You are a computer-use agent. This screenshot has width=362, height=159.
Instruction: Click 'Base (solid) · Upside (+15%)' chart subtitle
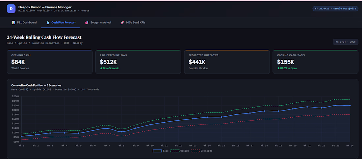click(x=32, y=89)
